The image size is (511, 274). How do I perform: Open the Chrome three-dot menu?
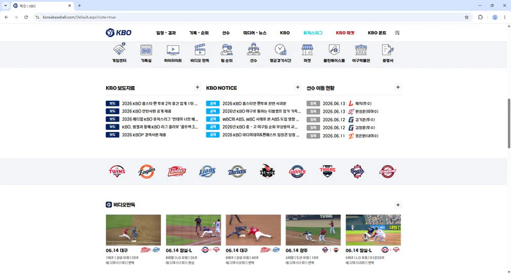point(505,17)
